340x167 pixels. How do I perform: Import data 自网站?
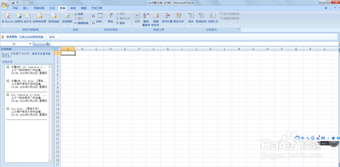[x=19, y=18]
